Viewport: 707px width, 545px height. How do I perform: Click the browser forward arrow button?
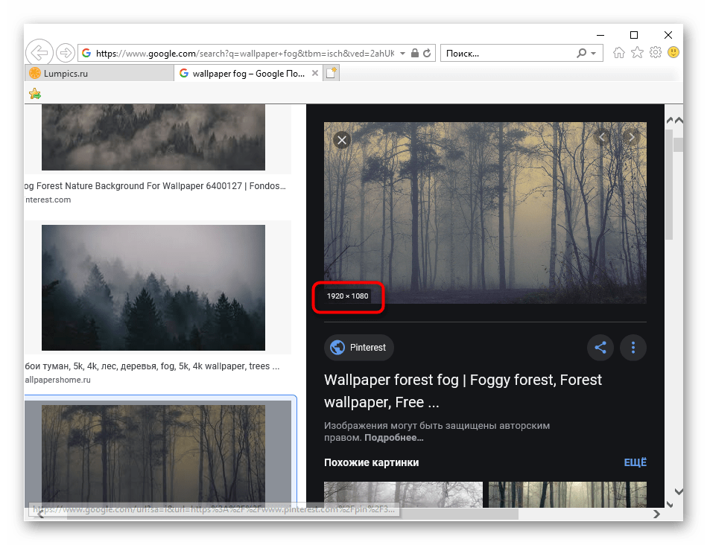pyautogui.click(x=66, y=53)
